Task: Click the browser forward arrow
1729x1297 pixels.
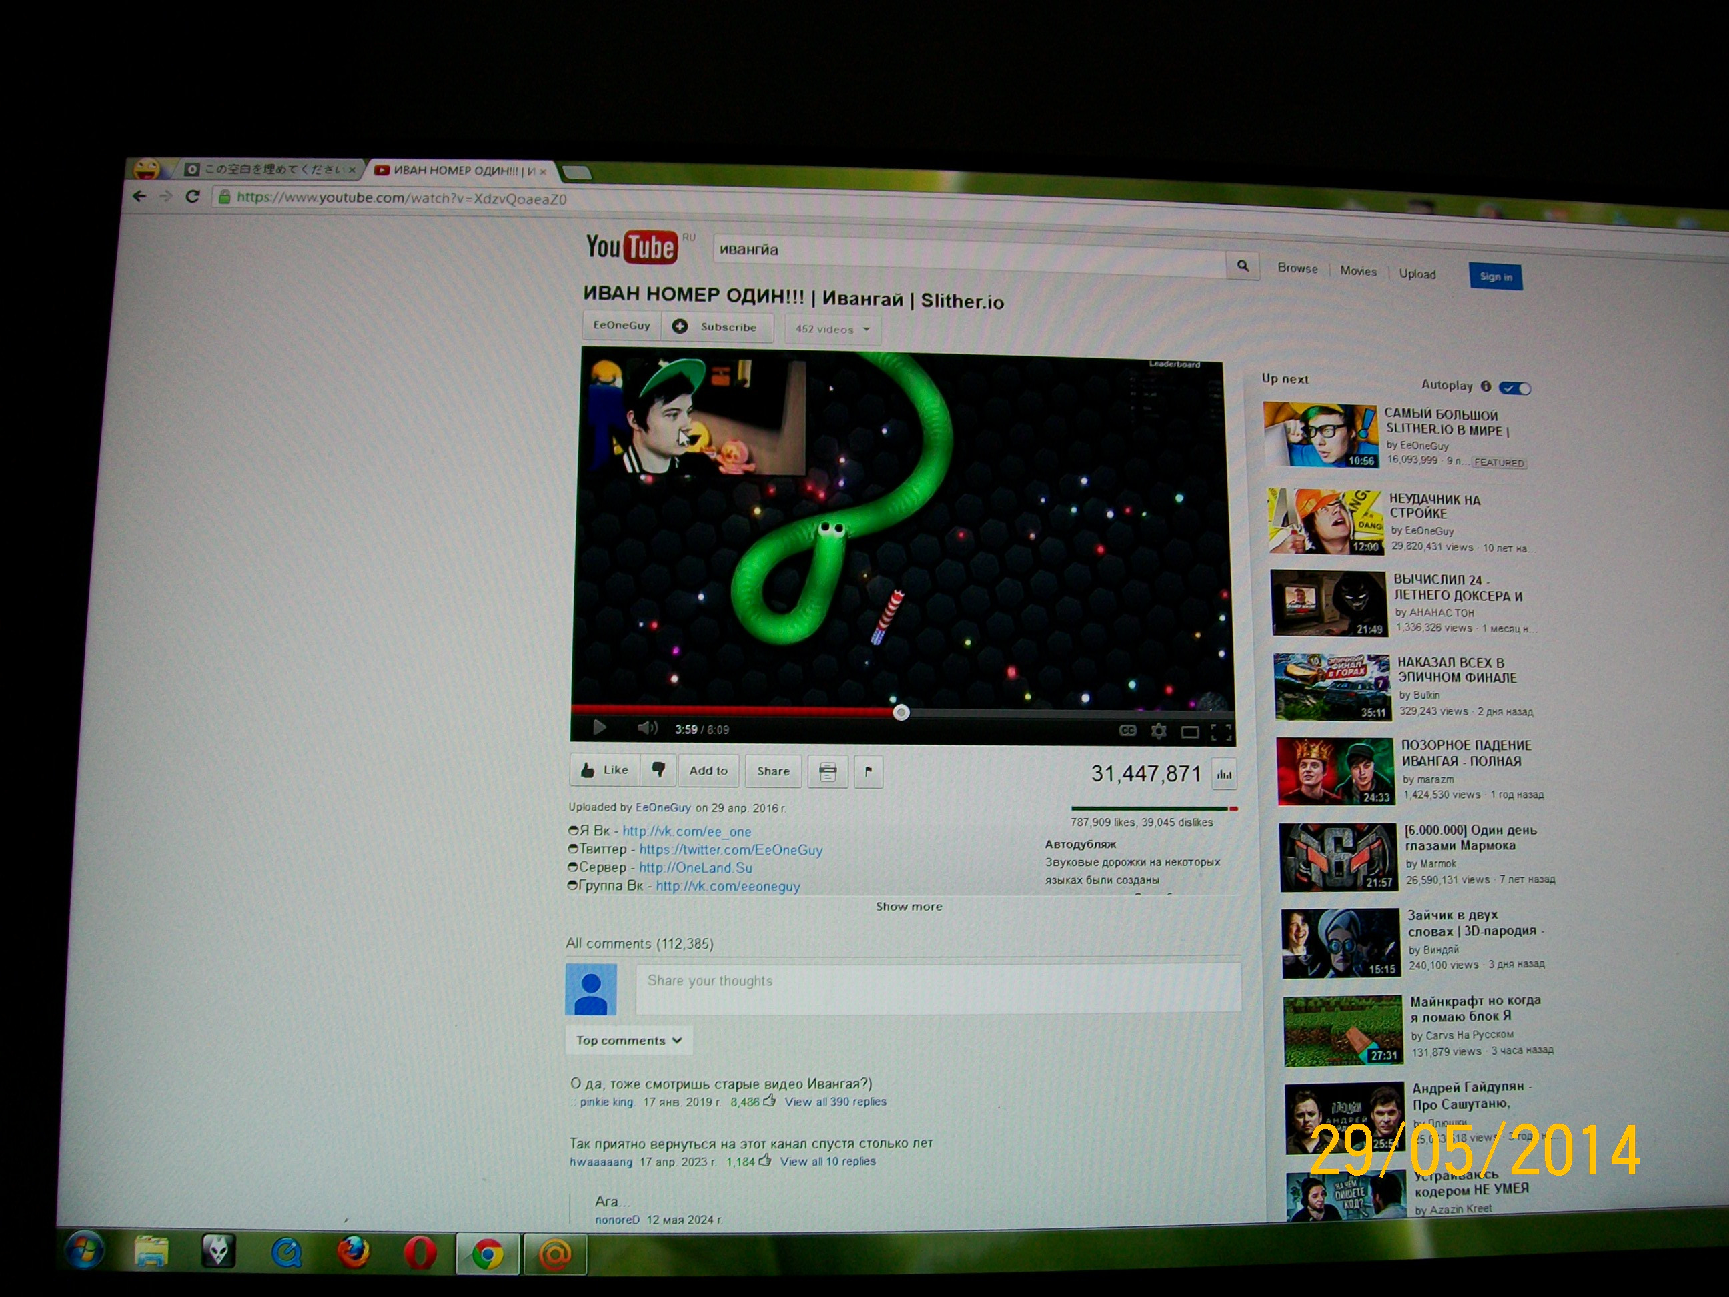Action: [x=165, y=196]
